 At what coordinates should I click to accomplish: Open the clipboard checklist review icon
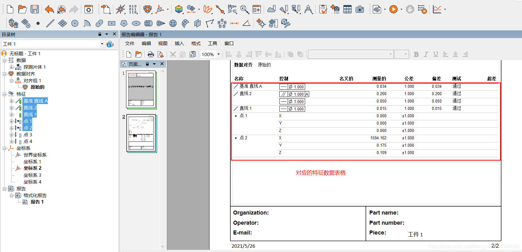(x=323, y=10)
